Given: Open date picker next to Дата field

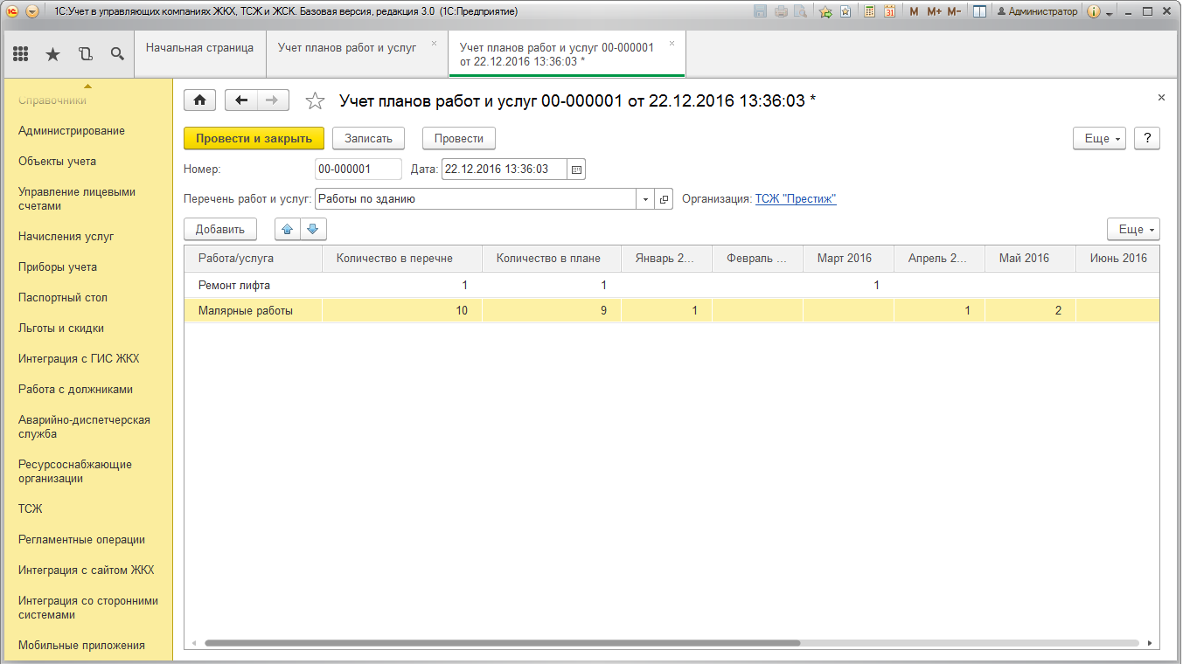Looking at the screenshot, I should [576, 169].
